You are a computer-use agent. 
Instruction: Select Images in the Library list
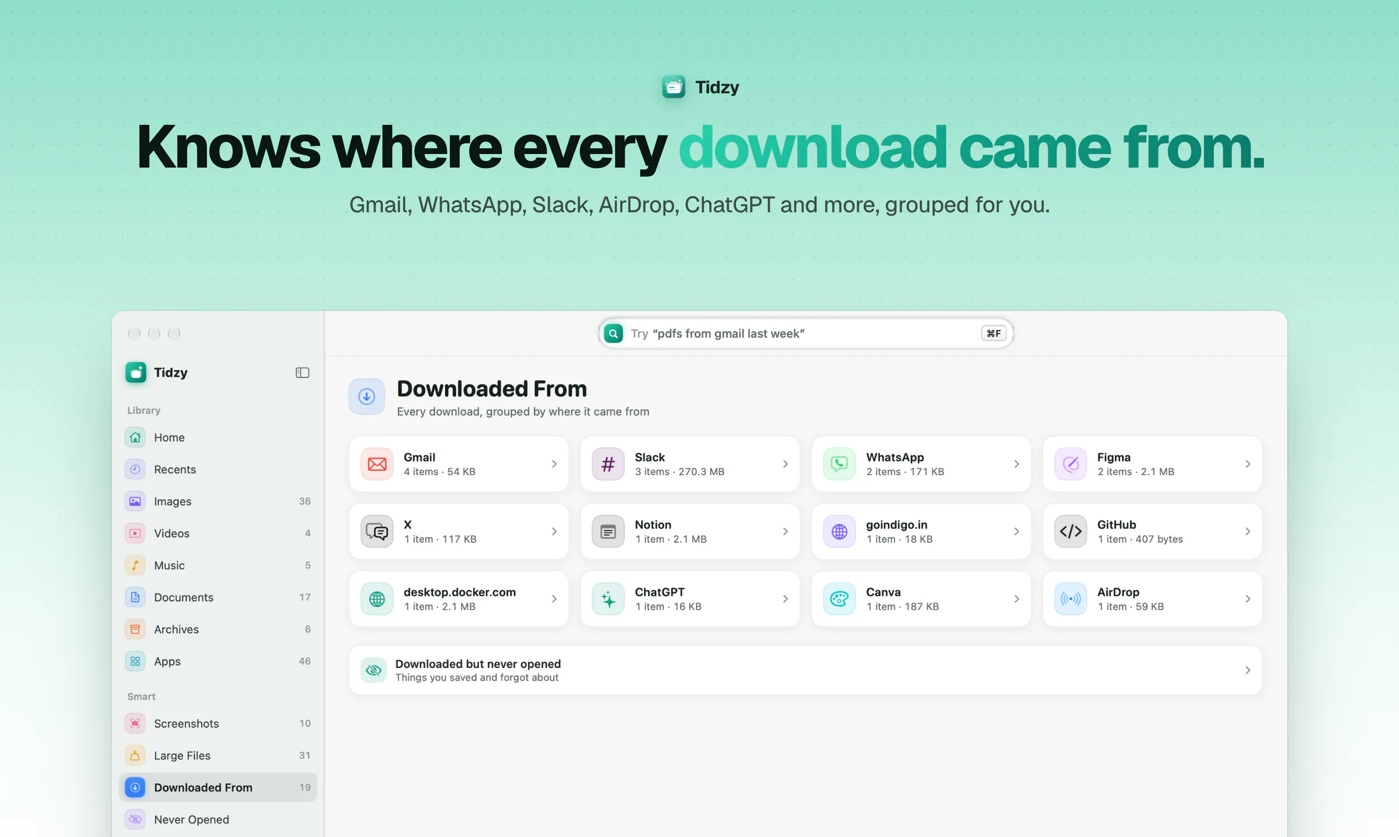218,502
